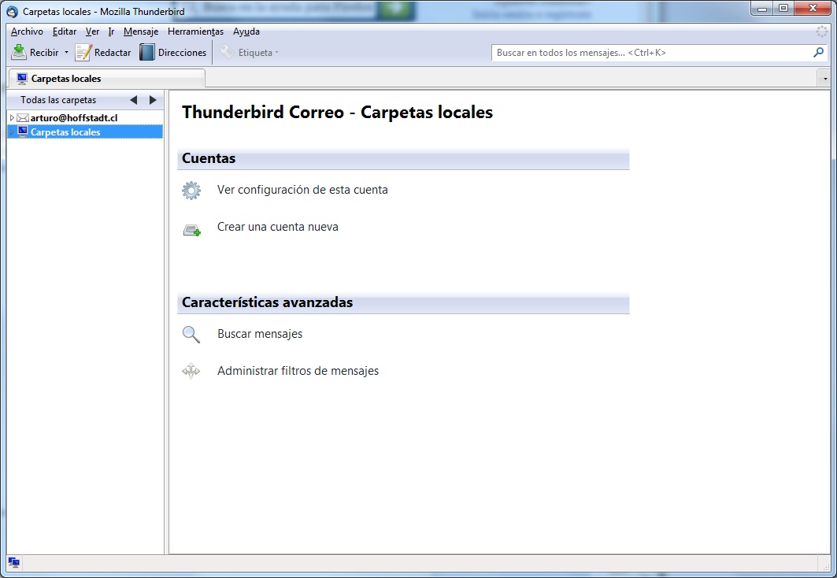Open the Herramientas menu
This screenshot has height=578, width=837.
tap(195, 31)
